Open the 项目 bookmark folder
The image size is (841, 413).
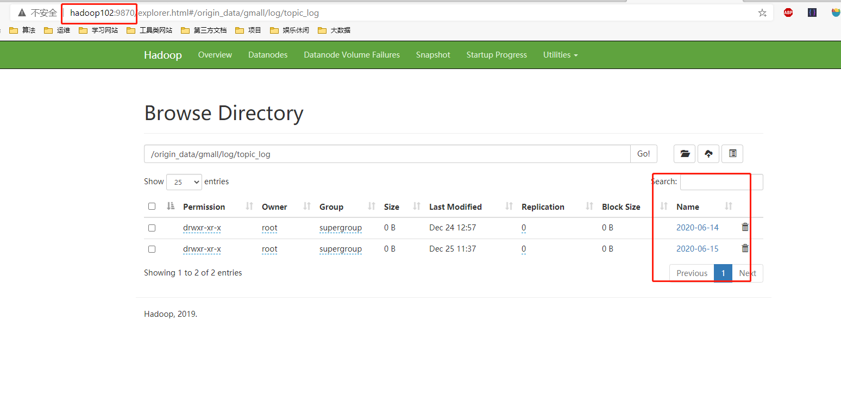[248, 30]
